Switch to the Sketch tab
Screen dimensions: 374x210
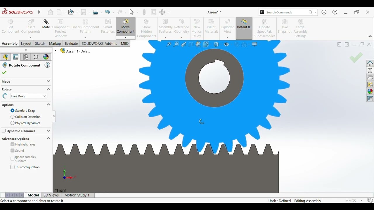tap(40, 43)
